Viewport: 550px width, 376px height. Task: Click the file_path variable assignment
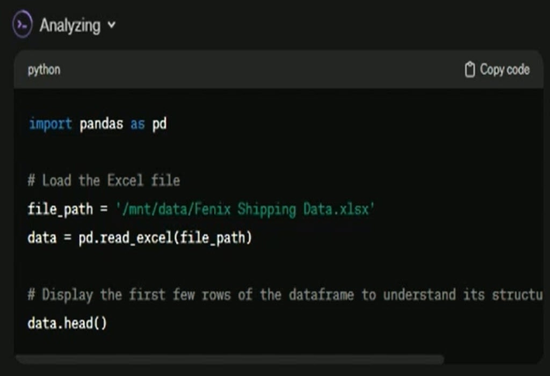tap(60, 209)
